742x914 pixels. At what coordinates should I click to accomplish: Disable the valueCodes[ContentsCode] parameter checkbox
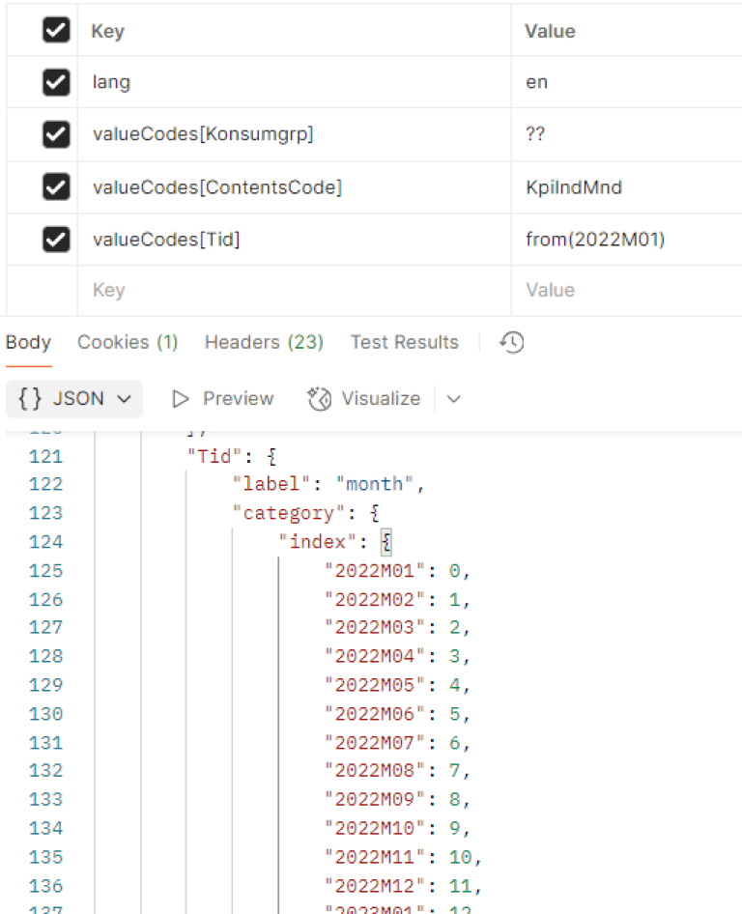(56, 187)
